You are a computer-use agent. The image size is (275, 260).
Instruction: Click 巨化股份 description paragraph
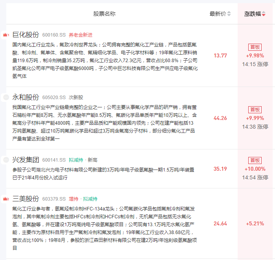coord(105,61)
